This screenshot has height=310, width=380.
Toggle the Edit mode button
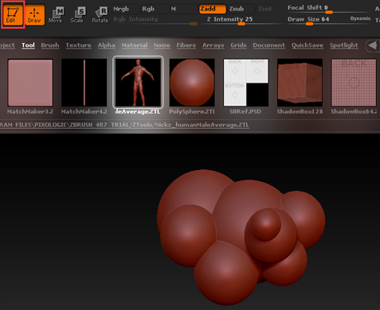[13, 14]
